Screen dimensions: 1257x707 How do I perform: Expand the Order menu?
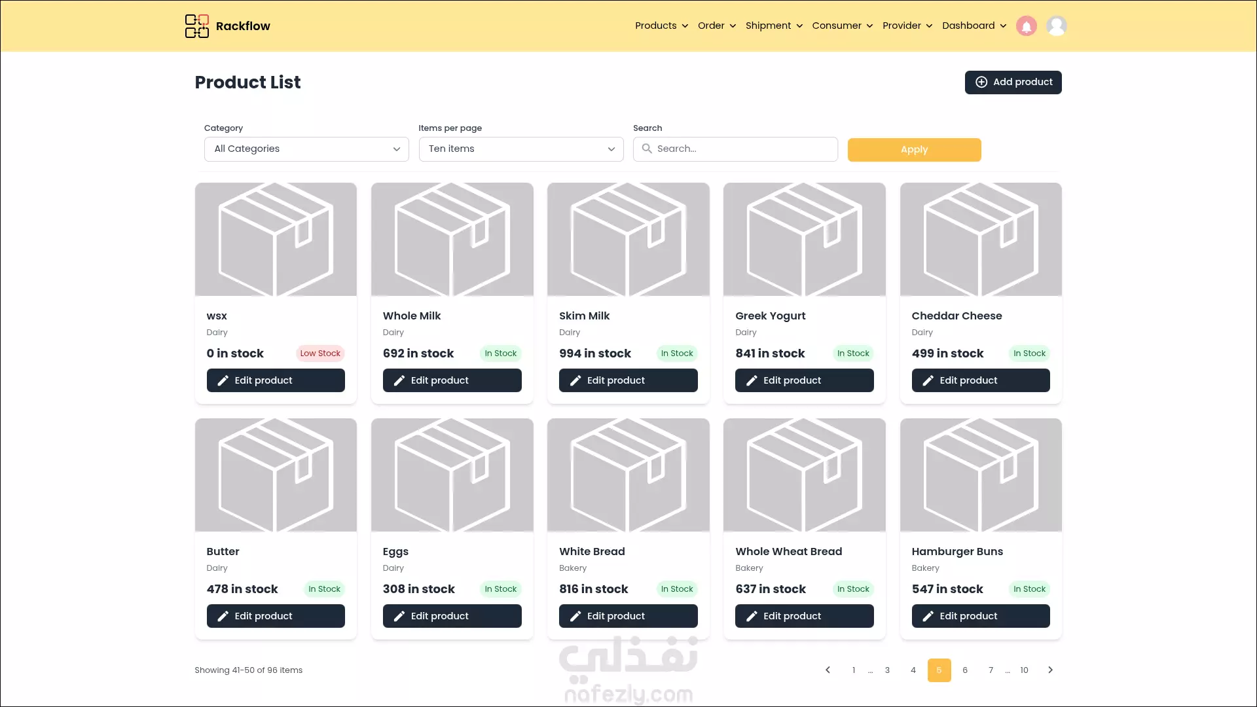717,26
